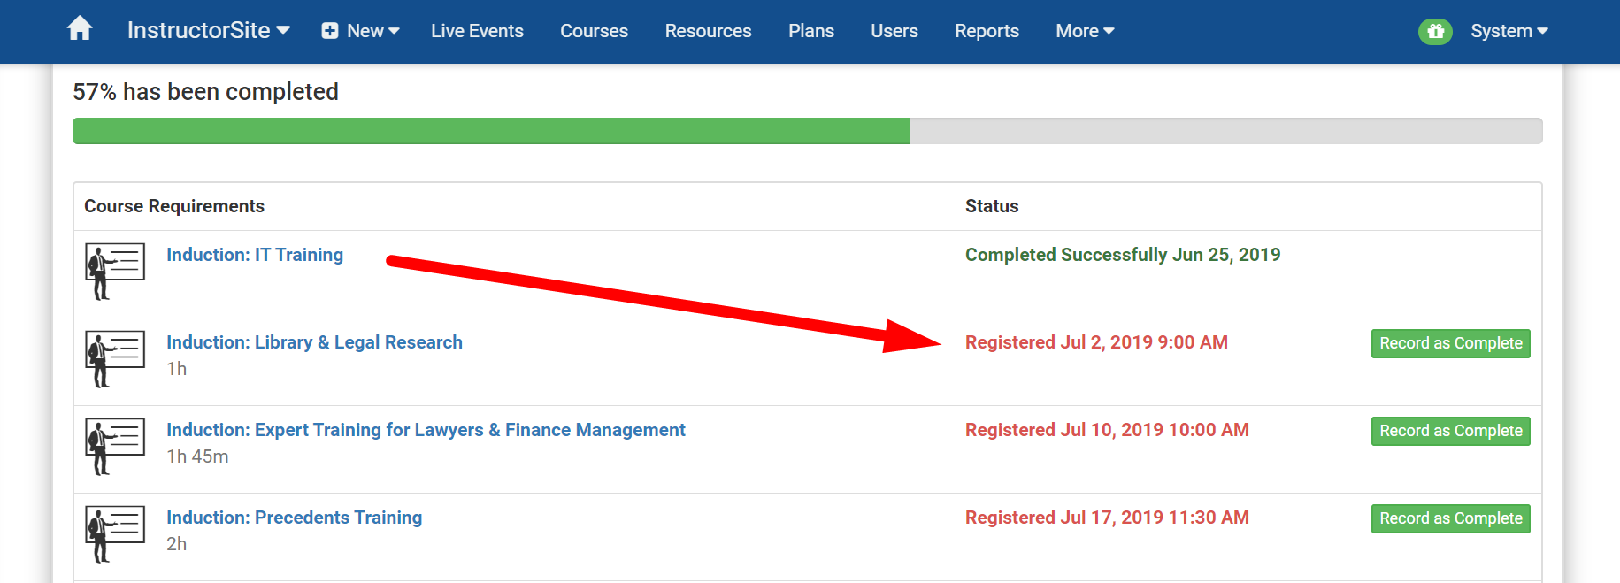
Task: Open the InstructorSite dropdown
Action: point(209,30)
